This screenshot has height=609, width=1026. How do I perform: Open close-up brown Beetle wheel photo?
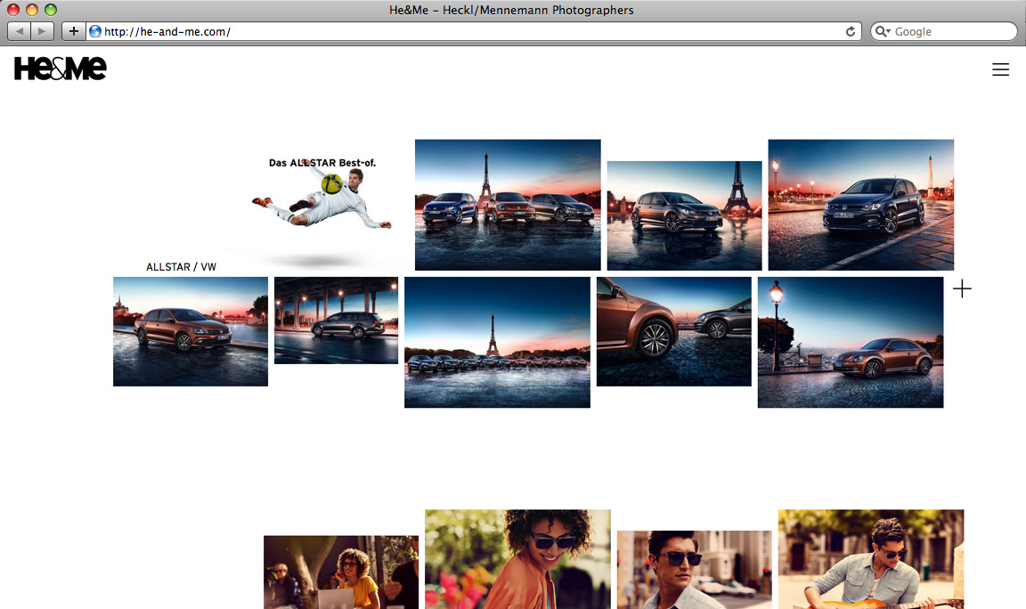(x=674, y=331)
